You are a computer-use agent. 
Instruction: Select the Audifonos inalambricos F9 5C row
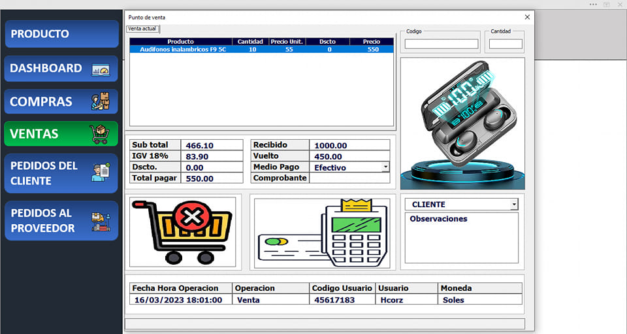261,50
